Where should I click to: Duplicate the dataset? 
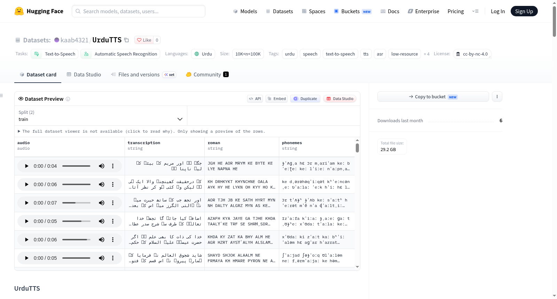[x=305, y=99]
